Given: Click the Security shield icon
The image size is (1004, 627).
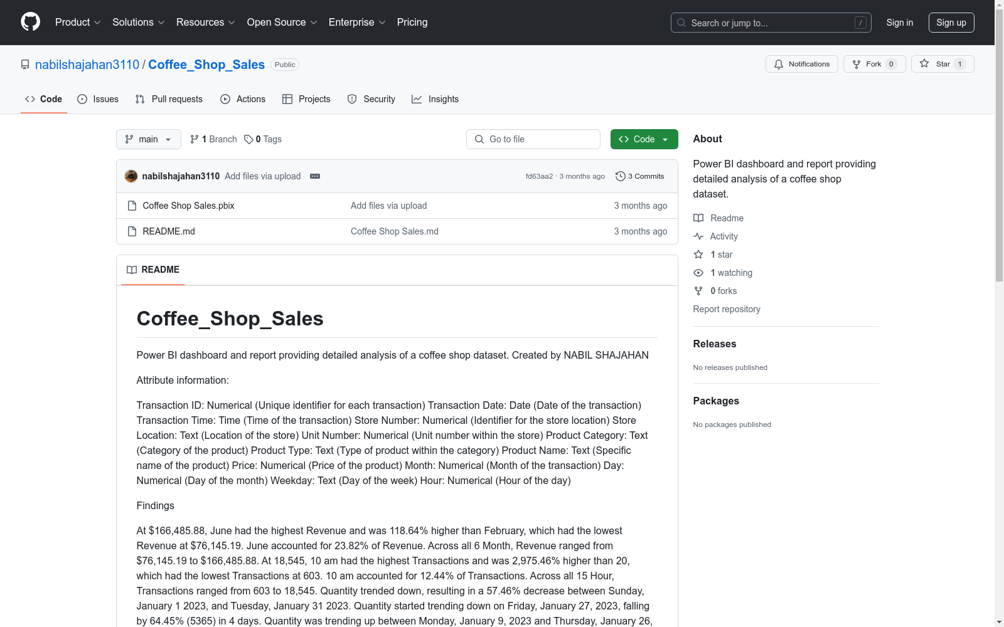Looking at the screenshot, I should (352, 99).
